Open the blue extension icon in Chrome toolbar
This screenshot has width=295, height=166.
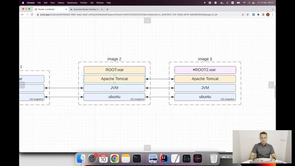254,14
